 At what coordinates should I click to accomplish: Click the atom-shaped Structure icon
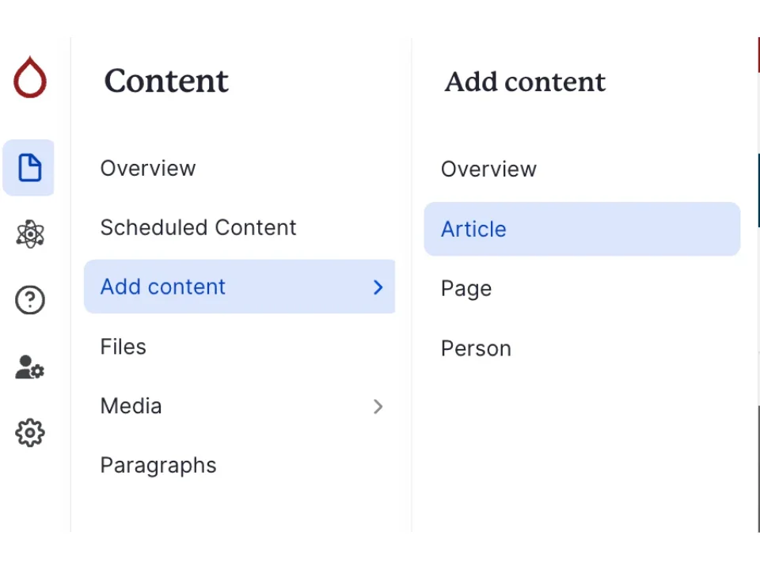(x=29, y=234)
